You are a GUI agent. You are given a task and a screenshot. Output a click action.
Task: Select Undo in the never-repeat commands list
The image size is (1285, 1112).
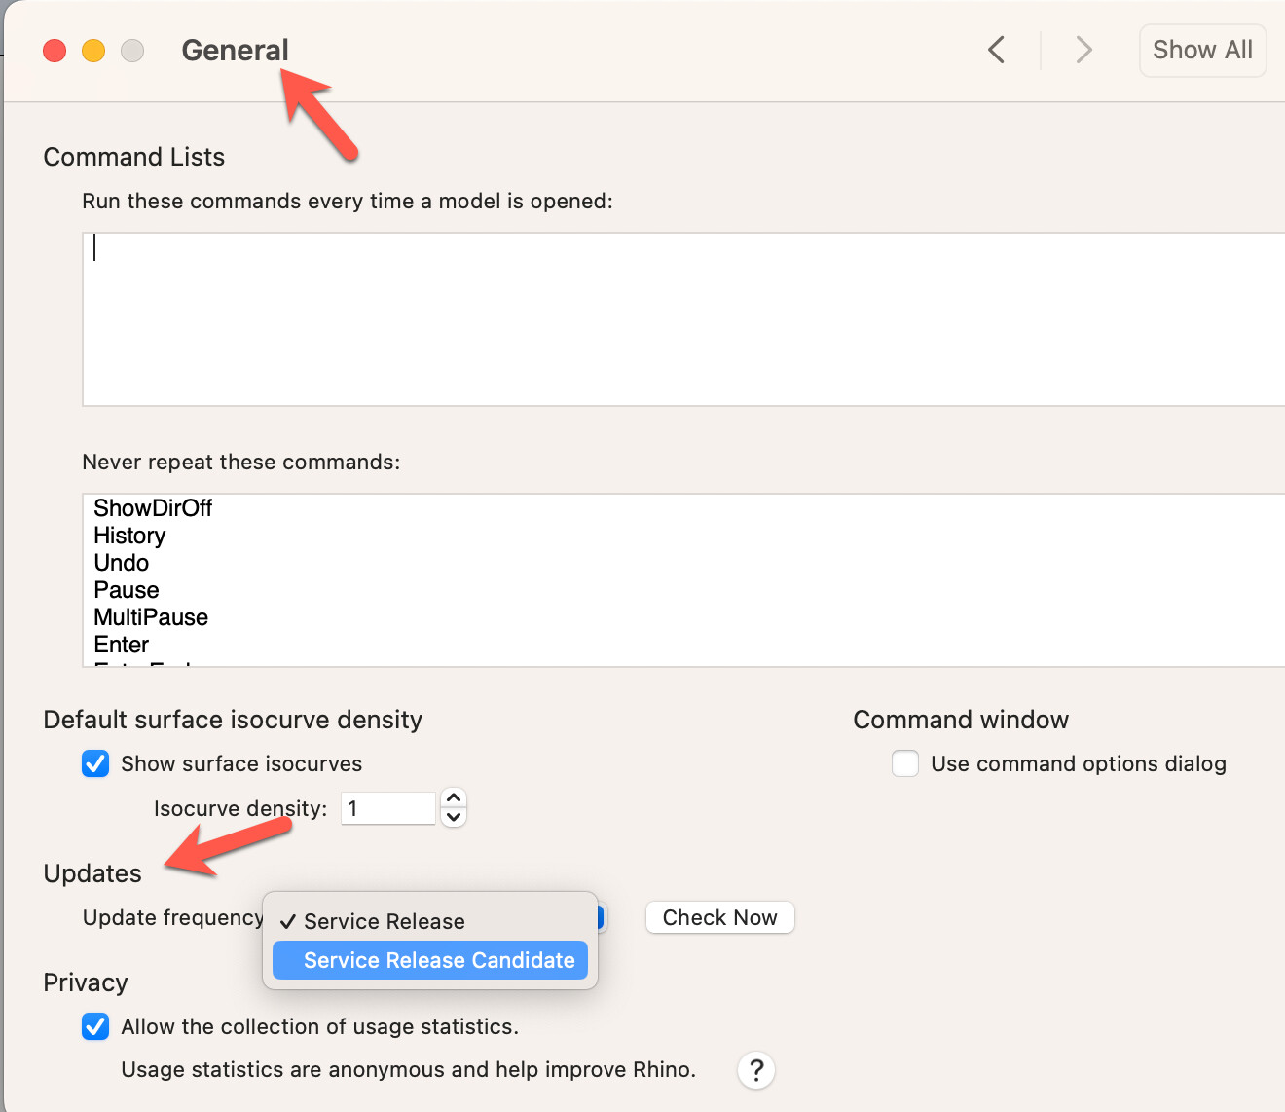[121, 562]
